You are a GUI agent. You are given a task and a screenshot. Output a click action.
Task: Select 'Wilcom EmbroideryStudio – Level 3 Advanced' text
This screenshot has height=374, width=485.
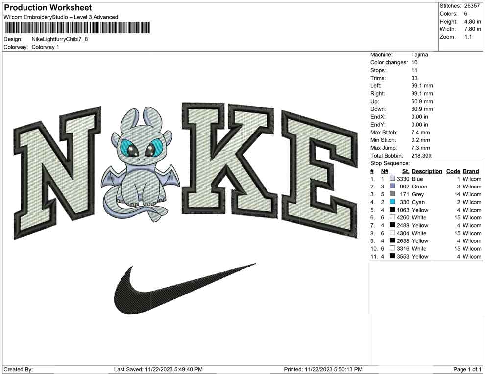click(61, 17)
